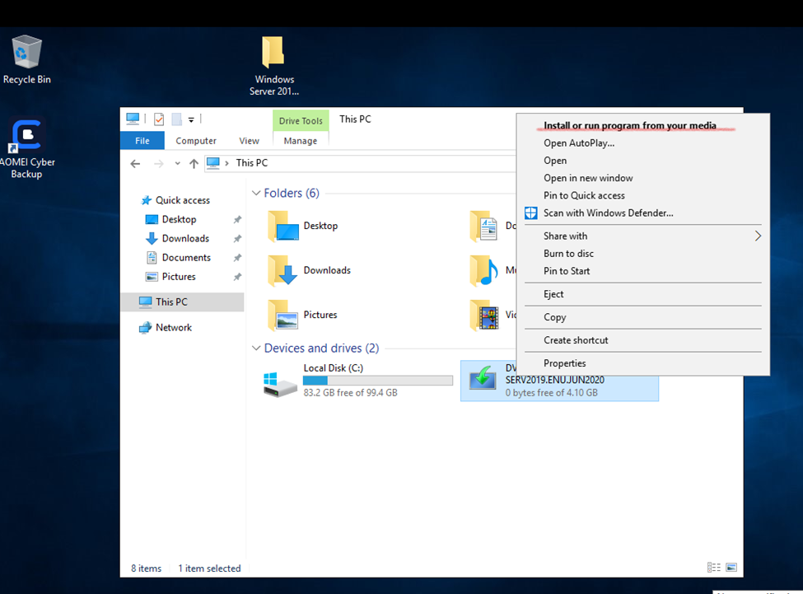Screen dimensions: 803x594
Task: Click the Properties checkmark icon in the title bar
Action: click(159, 119)
